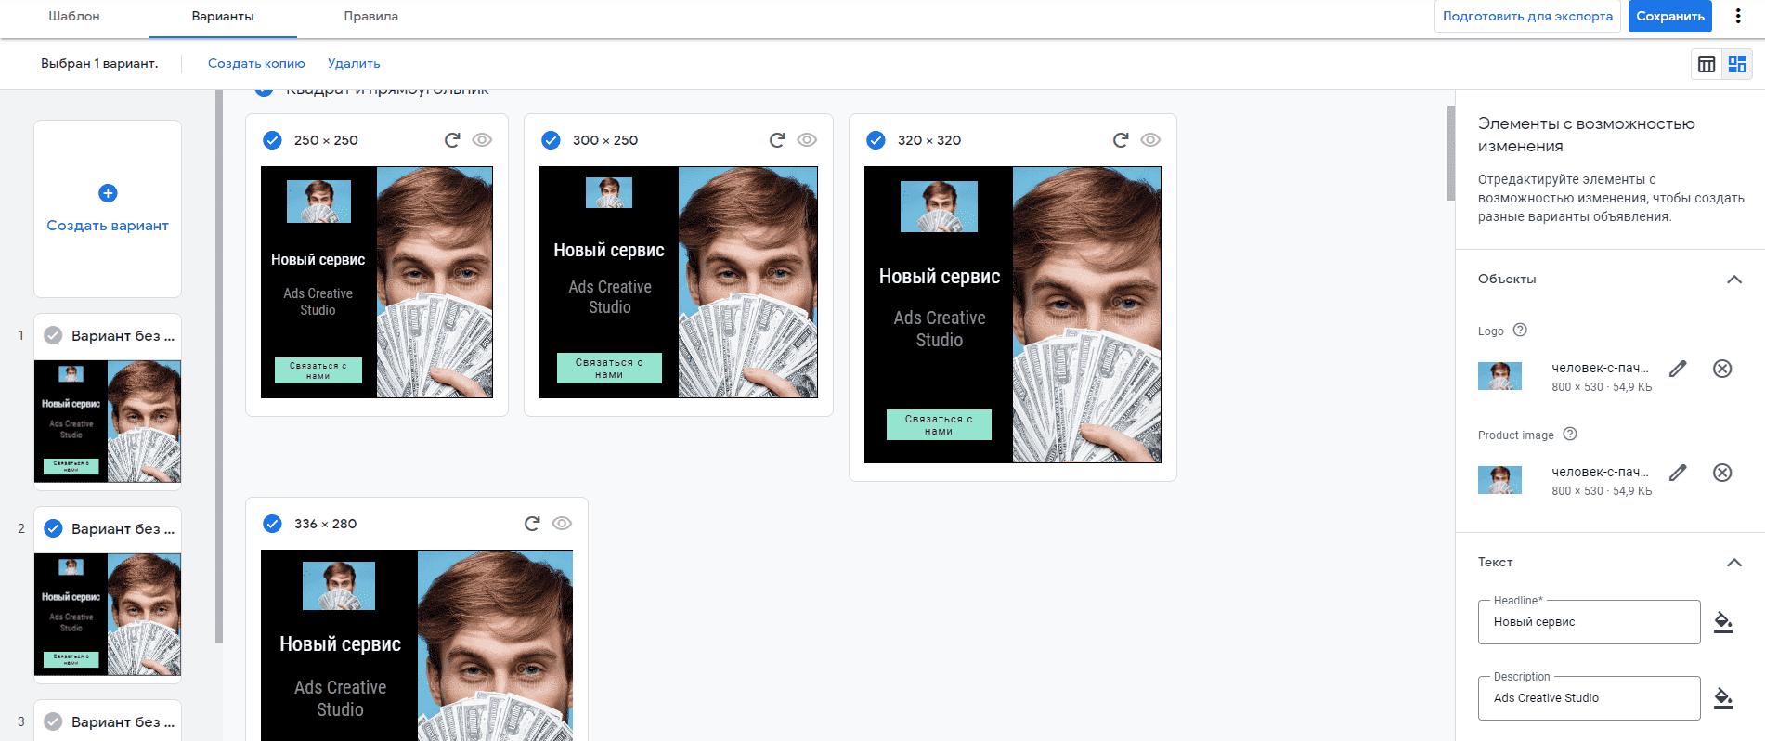Click the Product image thumbnail

pyautogui.click(x=1499, y=479)
